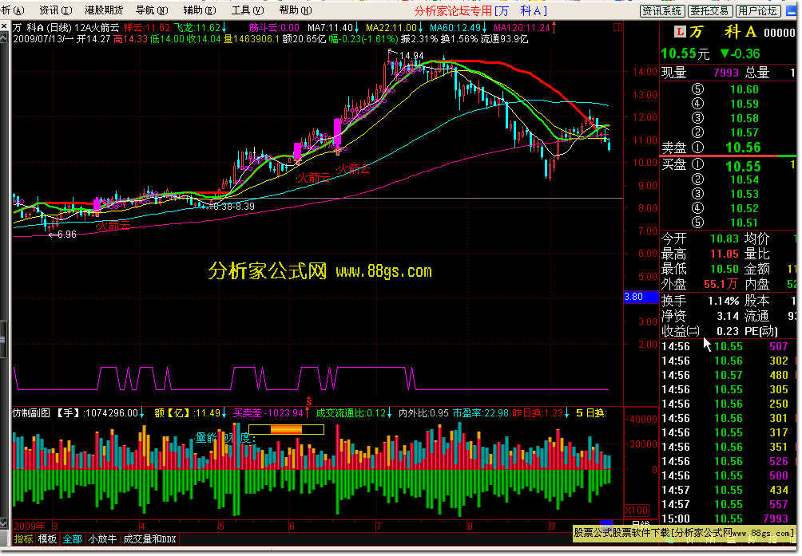Click the 净资 3.14 value
802x556 pixels.
tap(728, 316)
